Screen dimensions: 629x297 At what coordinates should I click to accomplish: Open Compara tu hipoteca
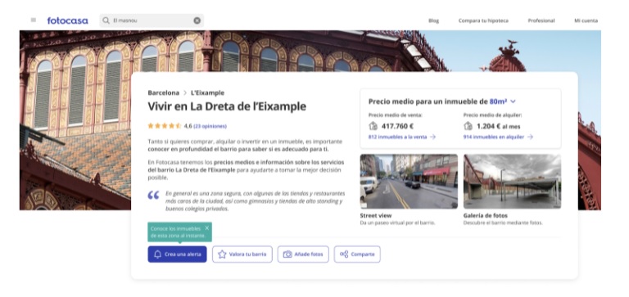tap(483, 20)
